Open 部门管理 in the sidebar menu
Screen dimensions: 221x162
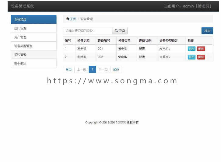(x=34, y=29)
